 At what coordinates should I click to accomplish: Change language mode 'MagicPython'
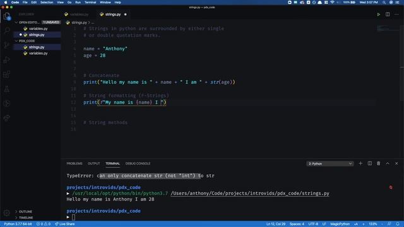[340, 224]
